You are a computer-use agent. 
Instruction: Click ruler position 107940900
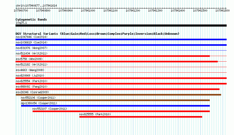(x=66, y=11)
